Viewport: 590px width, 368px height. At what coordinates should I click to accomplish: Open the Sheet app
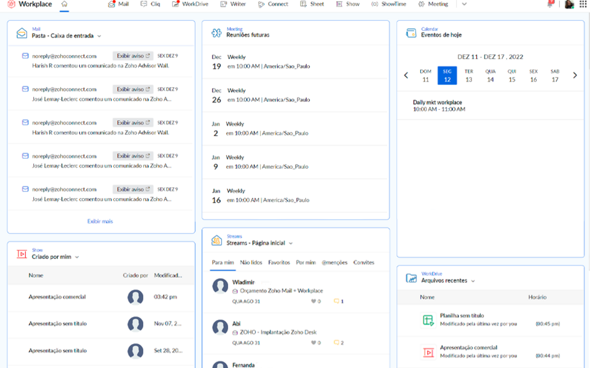click(x=312, y=4)
